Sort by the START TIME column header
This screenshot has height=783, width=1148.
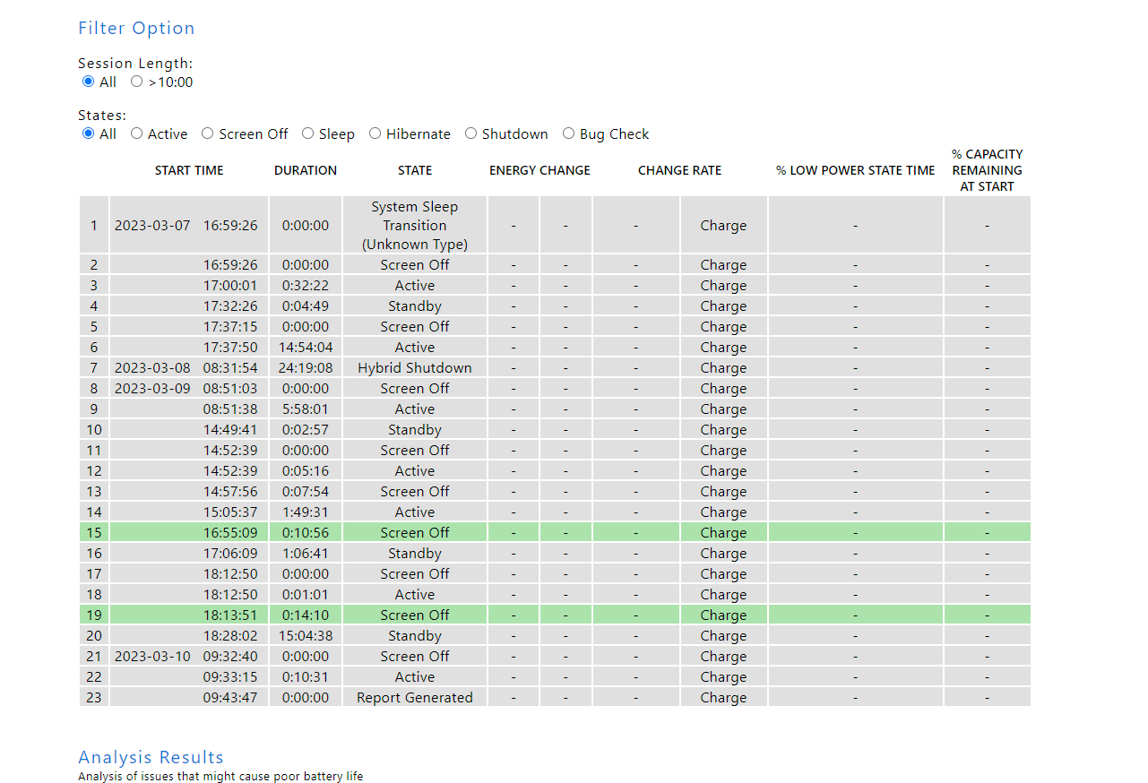[189, 170]
